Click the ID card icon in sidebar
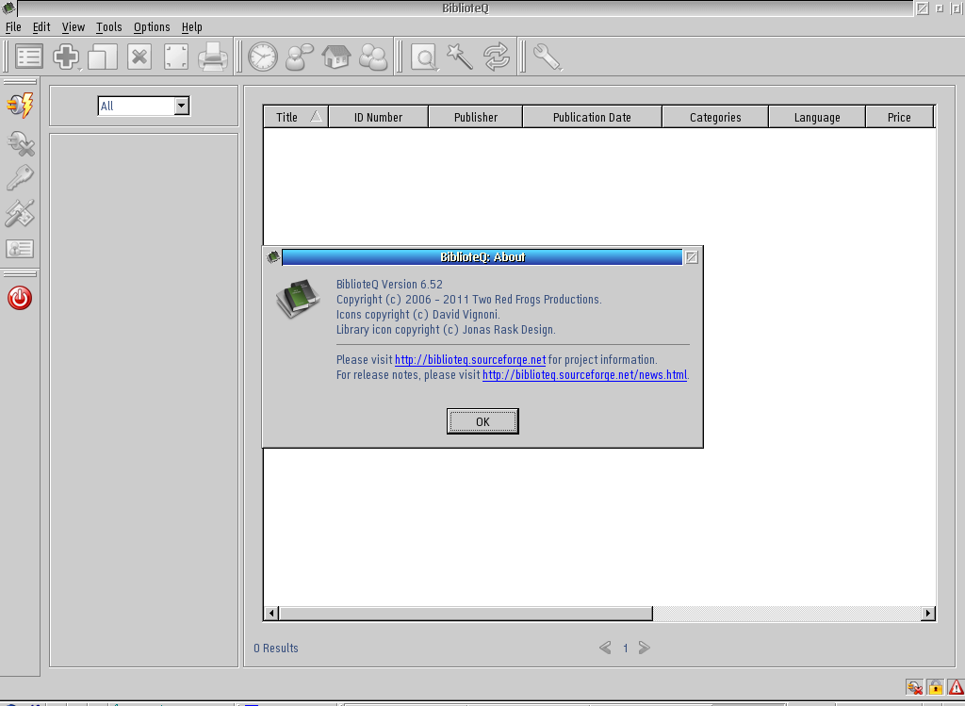The image size is (965, 706). coord(20,249)
